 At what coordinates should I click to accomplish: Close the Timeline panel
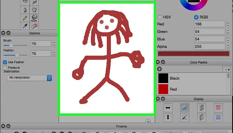[3, 126]
